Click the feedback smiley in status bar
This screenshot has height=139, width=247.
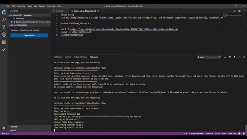pyautogui.click(x=239, y=134)
